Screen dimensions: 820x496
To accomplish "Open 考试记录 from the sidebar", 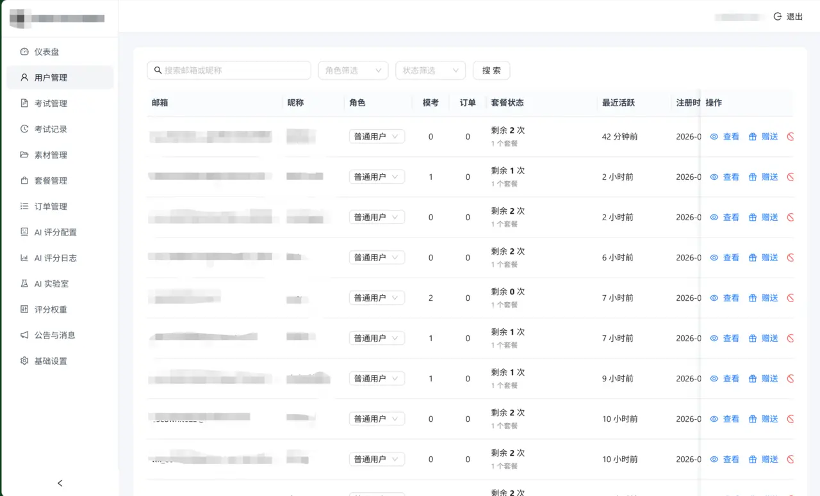I will coord(60,129).
